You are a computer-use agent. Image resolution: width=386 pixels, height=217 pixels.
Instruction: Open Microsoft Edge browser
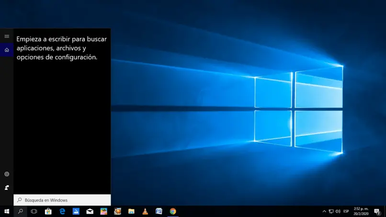click(62, 211)
